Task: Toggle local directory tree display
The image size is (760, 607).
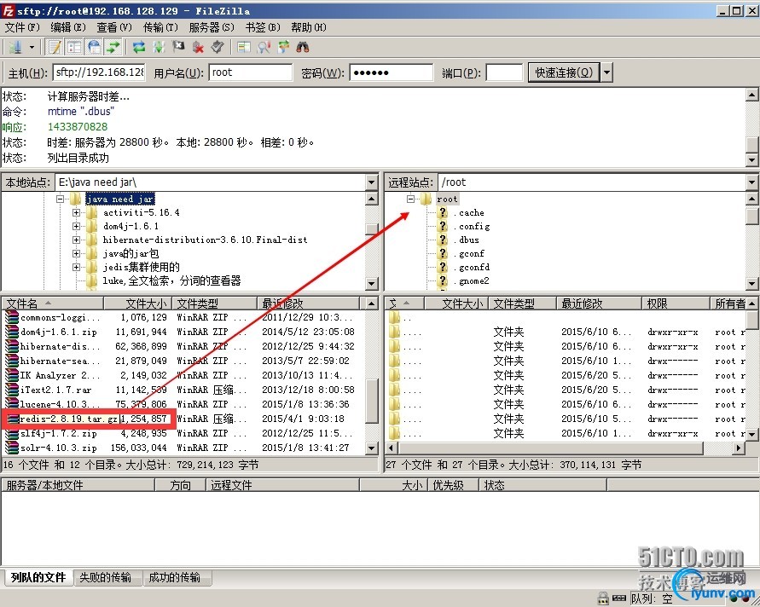Action: [x=75, y=47]
